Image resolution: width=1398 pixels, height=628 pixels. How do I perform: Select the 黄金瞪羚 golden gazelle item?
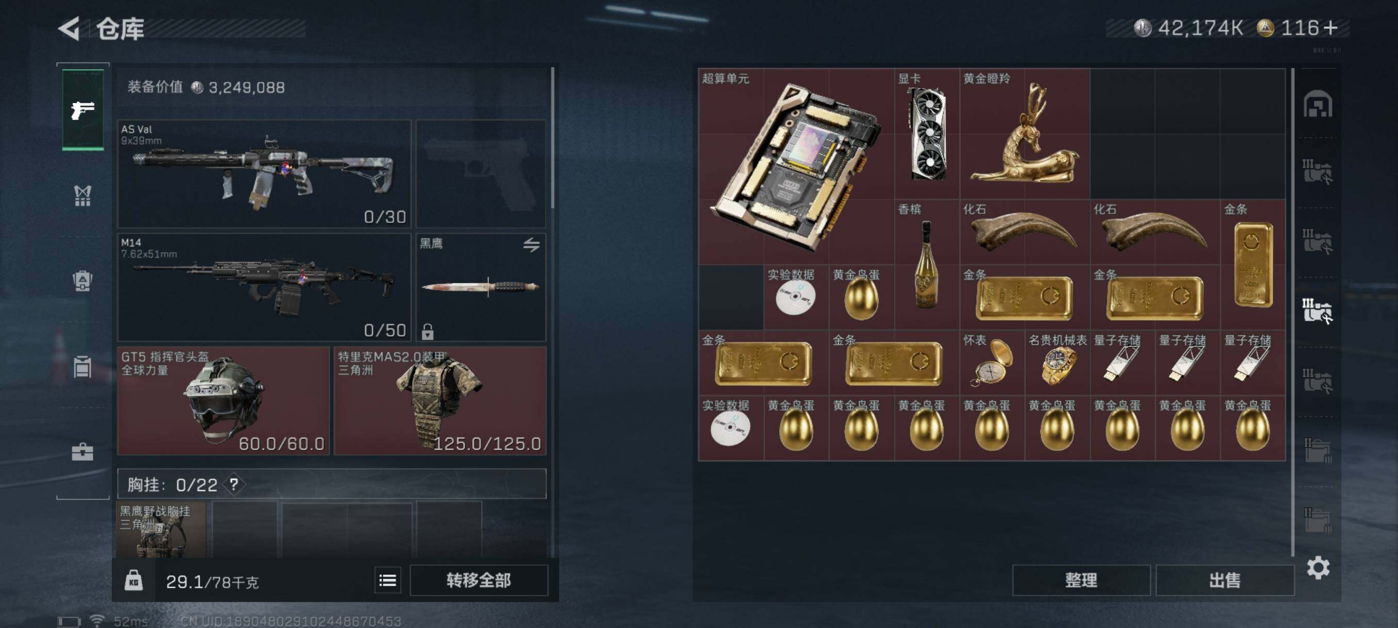(x=1025, y=134)
